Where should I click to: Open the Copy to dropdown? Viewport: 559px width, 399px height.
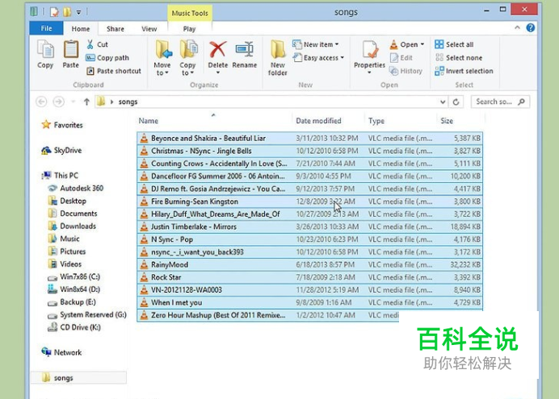[x=188, y=57]
